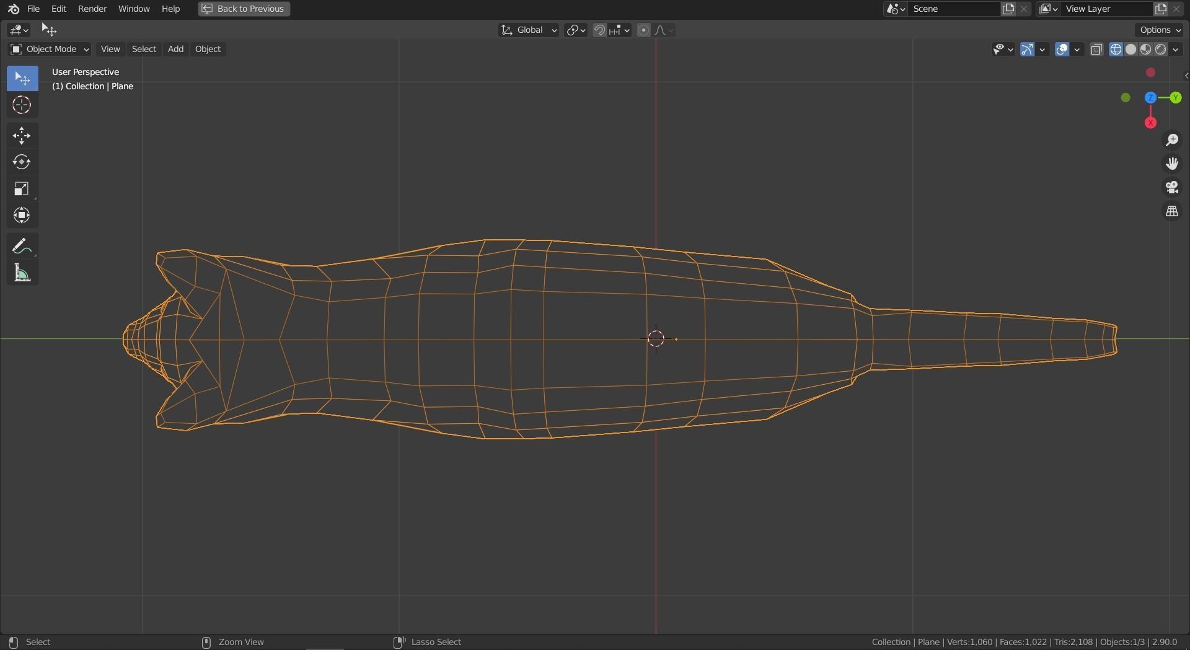This screenshot has width=1190, height=650.
Task: Open the viewport Select menu
Action: 144,49
